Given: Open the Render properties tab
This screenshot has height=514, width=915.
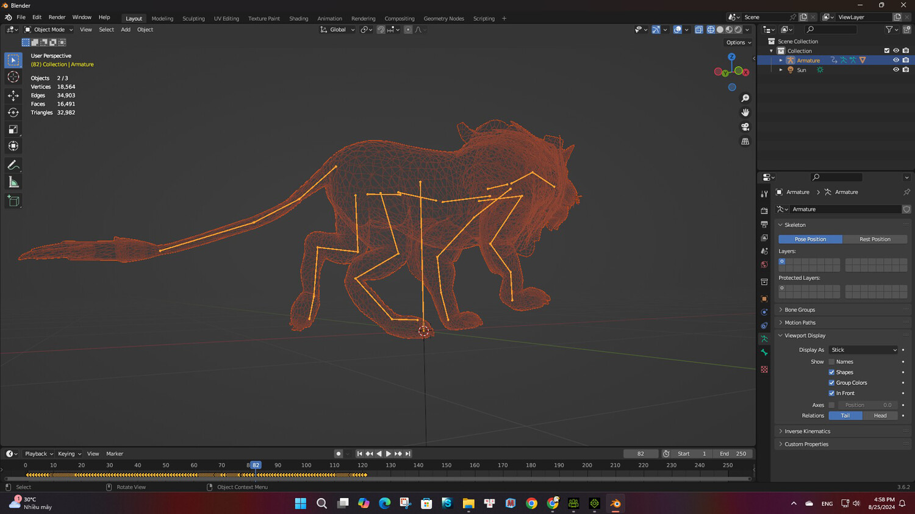Looking at the screenshot, I should pos(764,211).
